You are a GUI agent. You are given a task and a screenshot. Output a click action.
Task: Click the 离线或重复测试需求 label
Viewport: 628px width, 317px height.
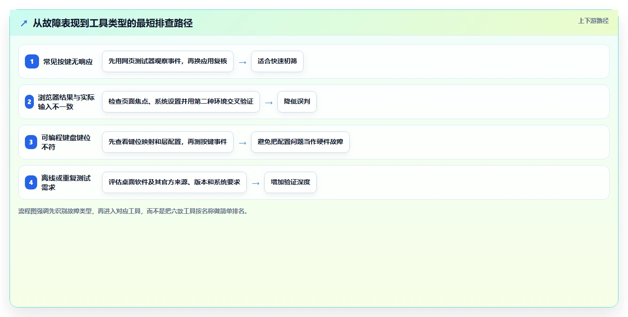(66, 182)
